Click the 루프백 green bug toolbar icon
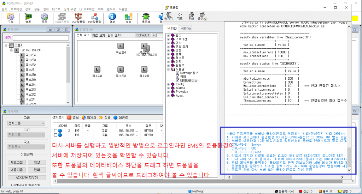Viewport: 362px width, 194px height. pyautogui.click(x=146, y=18)
